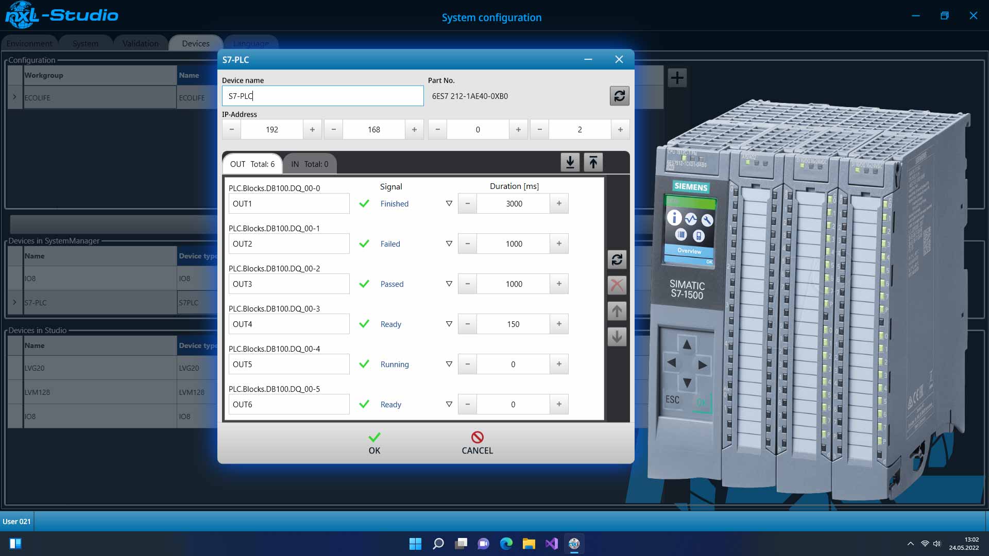The image size is (989, 556).
Task: Increase the OUT1 duration of 3000 with plus
Action: [559, 204]
